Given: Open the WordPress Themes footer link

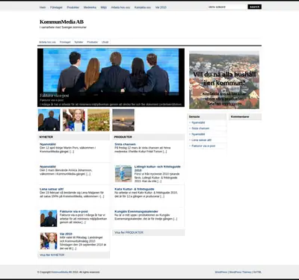Looking at the screenshot, I should point(240,272).
